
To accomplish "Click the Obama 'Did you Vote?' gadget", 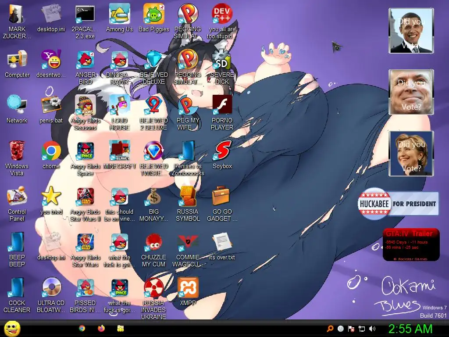I will point(411,31).
